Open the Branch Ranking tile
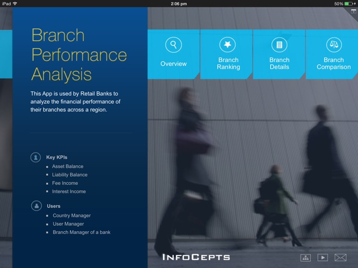Screen dimensions: 358x268 (226, 54)
